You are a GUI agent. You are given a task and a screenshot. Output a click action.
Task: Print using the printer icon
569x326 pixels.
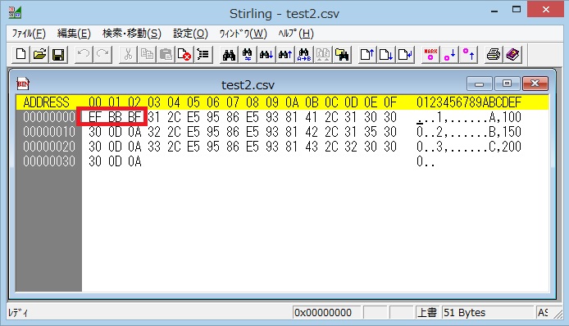[494, 55]
